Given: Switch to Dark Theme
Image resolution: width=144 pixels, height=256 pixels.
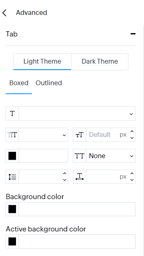Looking at the screenshot, I should click(x=100, y=61).
